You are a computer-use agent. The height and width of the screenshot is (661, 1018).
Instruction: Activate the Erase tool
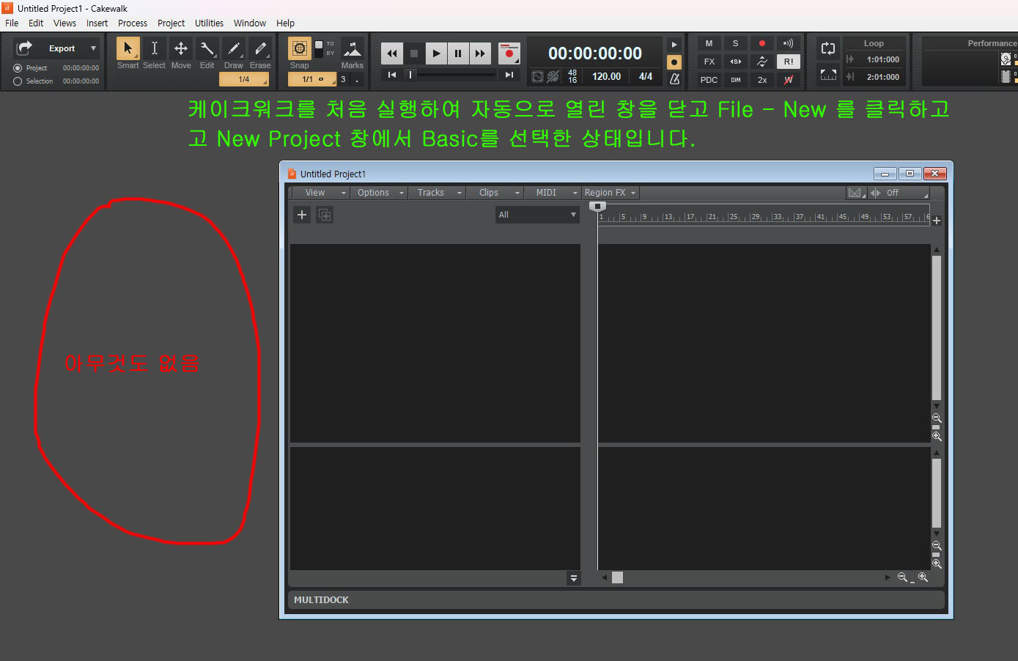click(260, 49)
